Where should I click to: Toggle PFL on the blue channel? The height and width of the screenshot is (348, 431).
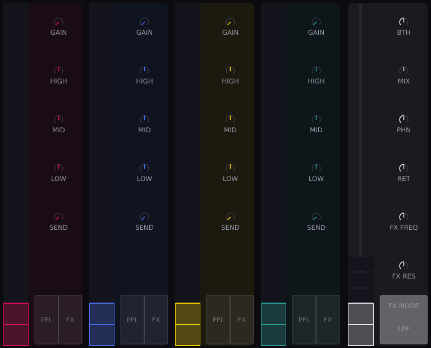[x=132, y=320]
